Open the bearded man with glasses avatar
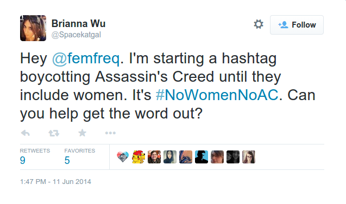Image resolution: width=346 pixels, height=204 pixels. coord(154,157)
